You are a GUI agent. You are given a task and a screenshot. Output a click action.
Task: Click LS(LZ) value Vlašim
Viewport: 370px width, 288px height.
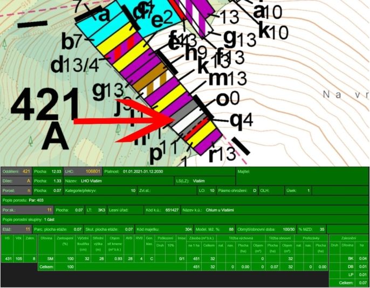(x=198, y=181)
